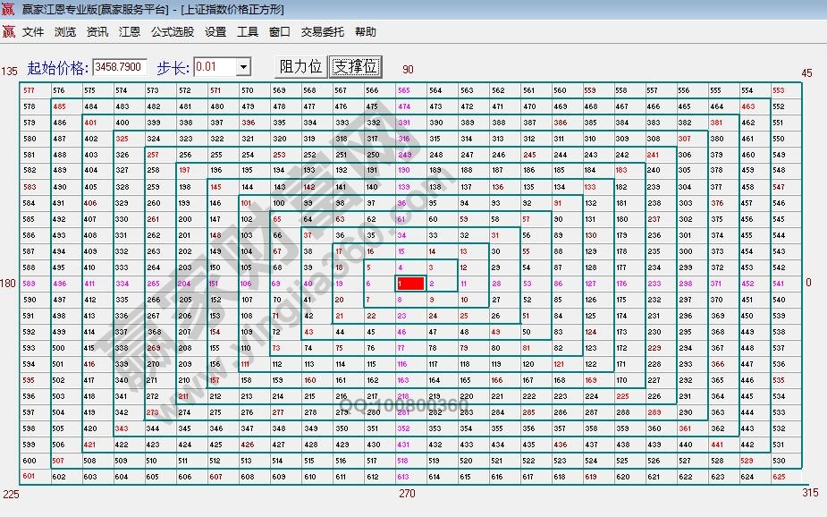Click the app icon in the title bar

click(9, 11)
